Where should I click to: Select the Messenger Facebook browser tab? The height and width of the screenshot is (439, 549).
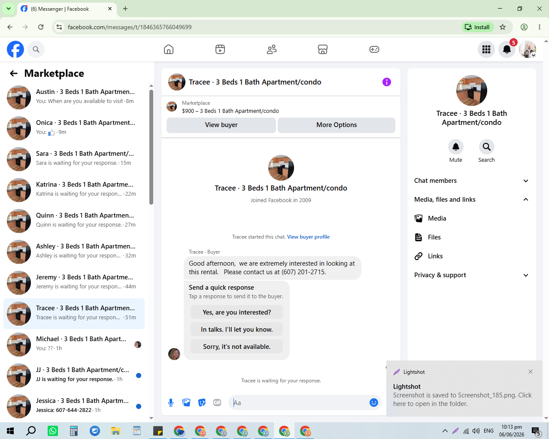click(x=67, y=9)
